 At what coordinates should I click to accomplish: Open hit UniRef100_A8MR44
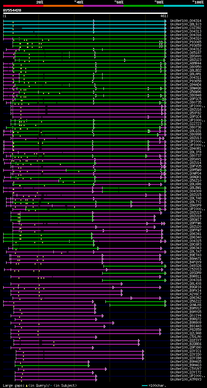click(186, 63)
